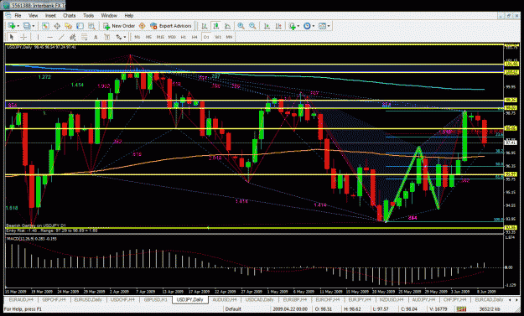The width and height of the screenshot is (524, 316).
Task: Switch to the EURAUD,H4 chart tab
Action: point(21,299)
